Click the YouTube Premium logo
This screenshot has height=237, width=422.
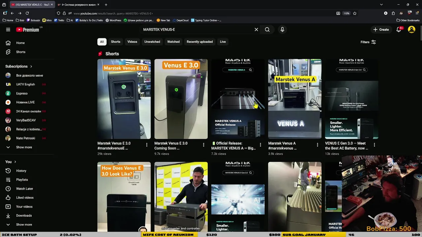click(x=28, y=30)
